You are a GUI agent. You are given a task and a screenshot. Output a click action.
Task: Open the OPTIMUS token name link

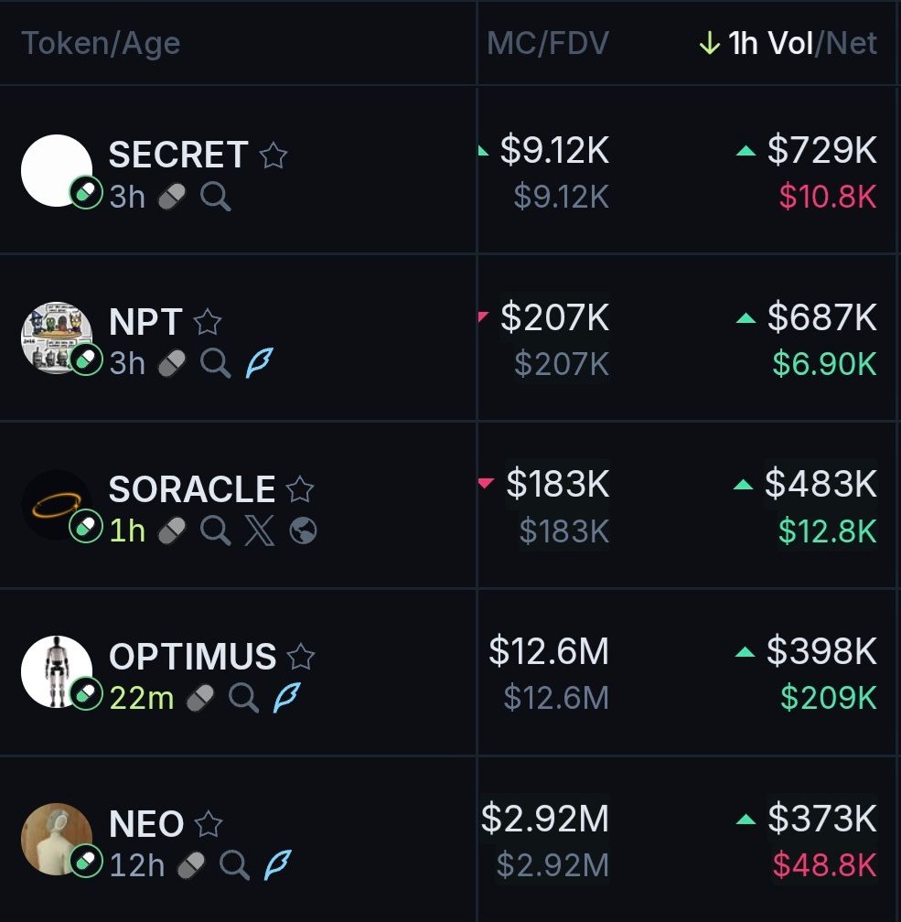192,657
